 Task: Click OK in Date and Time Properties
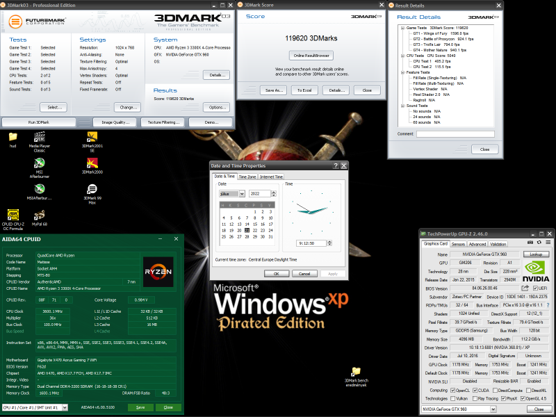[x=276, y=274]
